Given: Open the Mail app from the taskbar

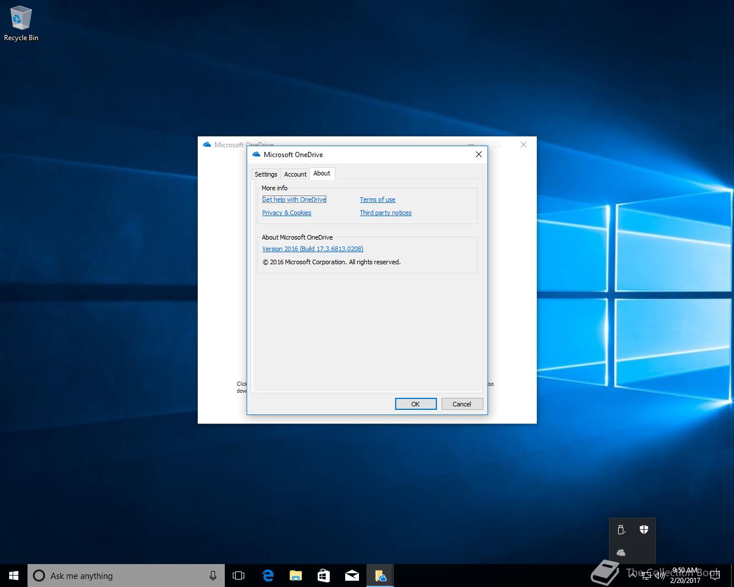Looking at the screenshot, I should pos(352,576).
